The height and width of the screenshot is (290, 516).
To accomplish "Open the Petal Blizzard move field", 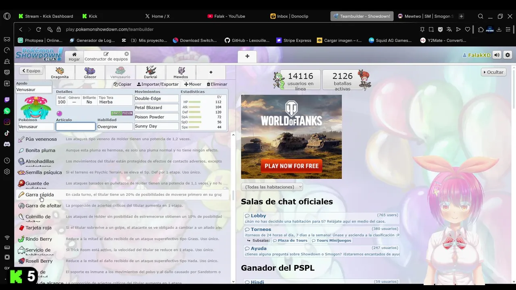I will click(156, 108).
